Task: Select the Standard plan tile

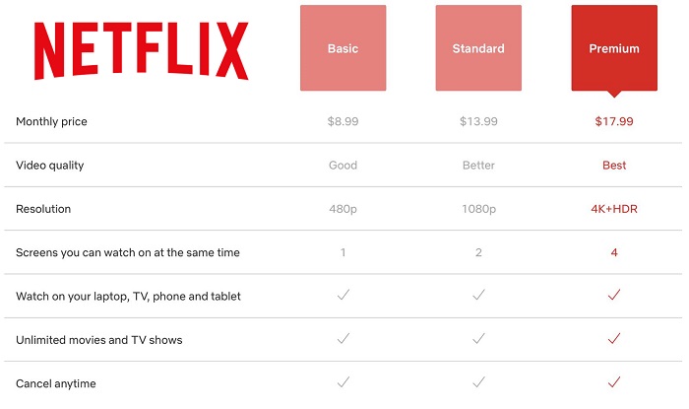Action: (478, 48)
